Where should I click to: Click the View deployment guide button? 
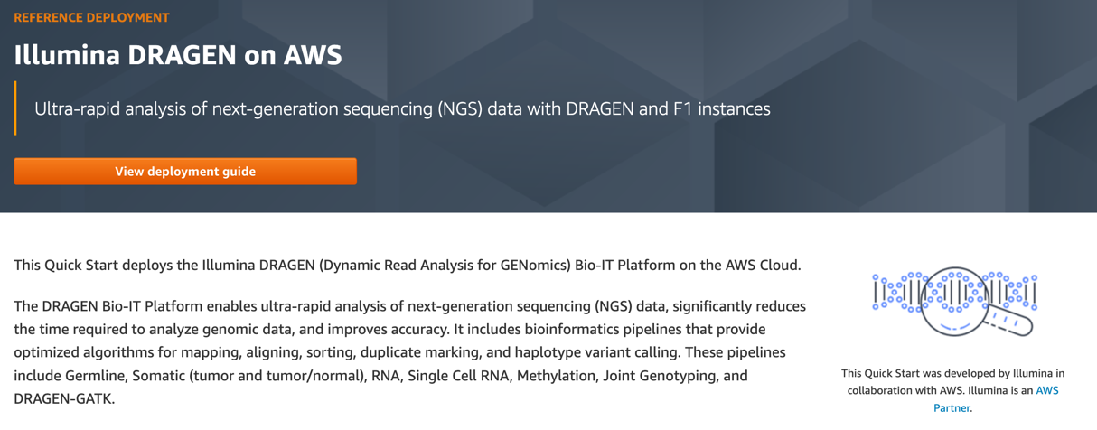point(185,172)
